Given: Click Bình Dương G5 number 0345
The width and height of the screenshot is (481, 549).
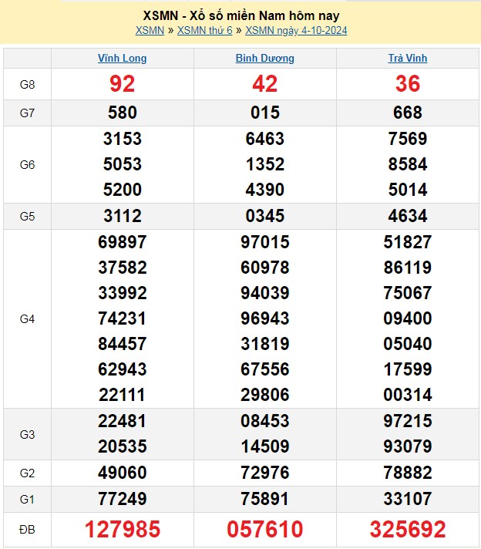Looking at the screenshot, I should click(264, 216).
